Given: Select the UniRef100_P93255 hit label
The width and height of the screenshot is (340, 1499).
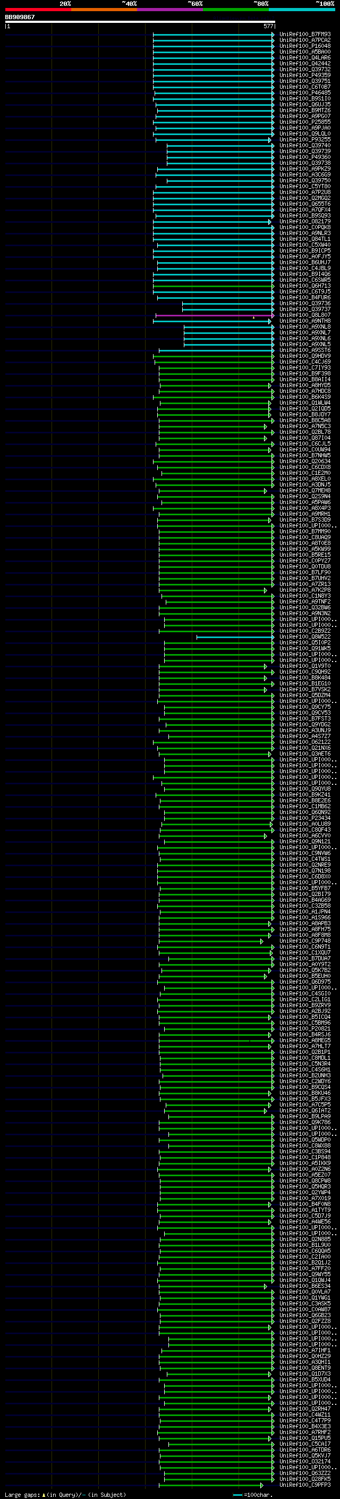Looking at the screenshot, I should (305, 140).
